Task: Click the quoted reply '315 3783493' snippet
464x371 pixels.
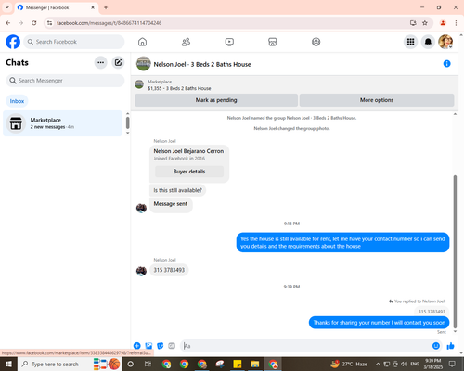Action: coord(432,312)
